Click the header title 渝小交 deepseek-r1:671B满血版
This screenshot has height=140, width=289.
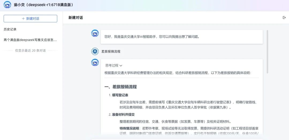coord(44,5)
